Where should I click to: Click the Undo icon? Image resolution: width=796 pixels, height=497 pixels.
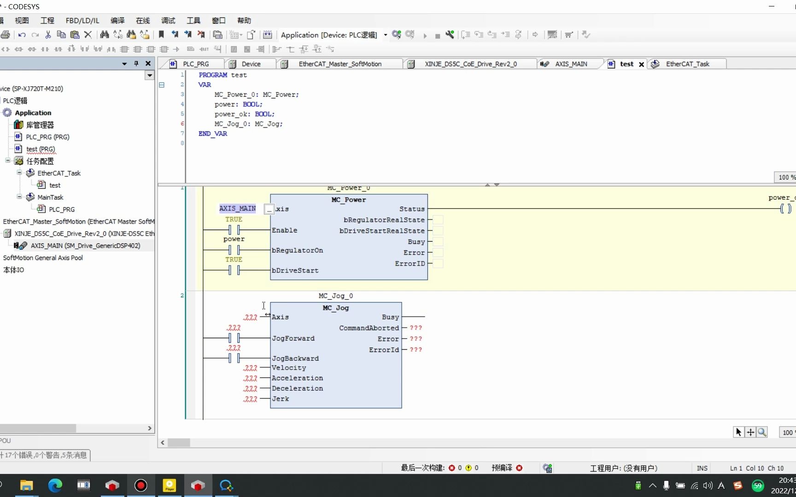click(21, 35)
